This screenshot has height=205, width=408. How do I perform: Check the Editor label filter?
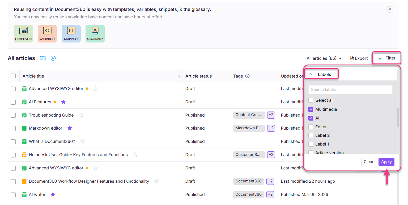[311, 127]
